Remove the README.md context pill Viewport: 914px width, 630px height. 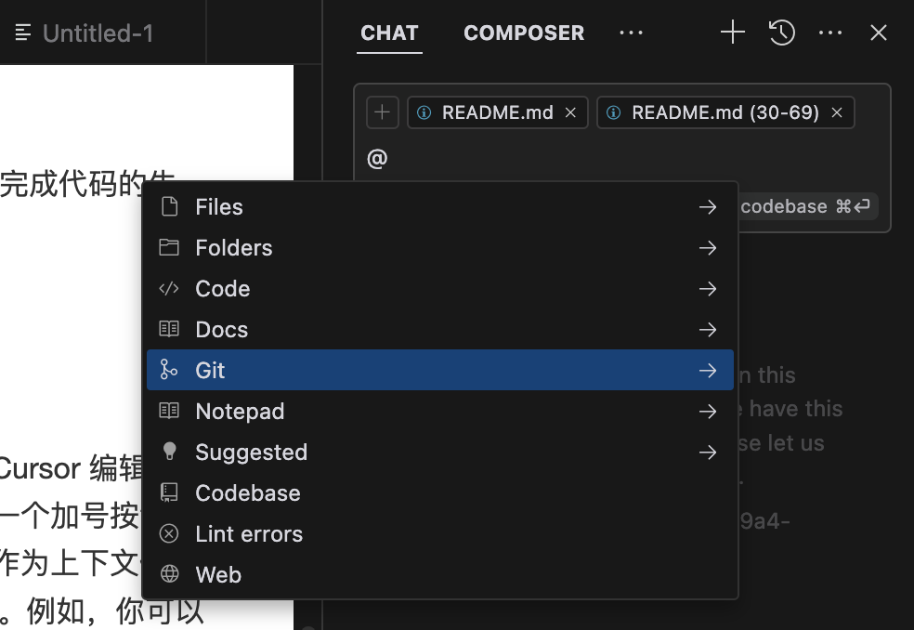(x=570, y=112)
